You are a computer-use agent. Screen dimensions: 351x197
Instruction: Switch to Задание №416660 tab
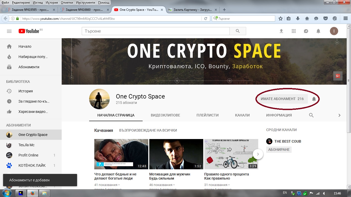(x=85, y=10)
